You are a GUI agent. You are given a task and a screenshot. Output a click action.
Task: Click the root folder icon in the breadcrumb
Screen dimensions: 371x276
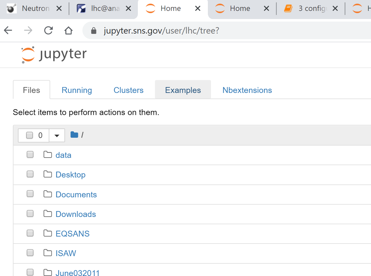tap(74, 135)
